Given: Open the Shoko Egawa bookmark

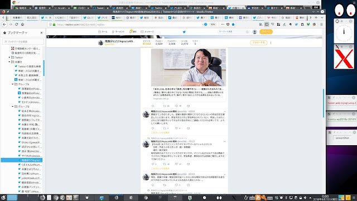Looking at the screenshot, I should click(x=30, y=142).
